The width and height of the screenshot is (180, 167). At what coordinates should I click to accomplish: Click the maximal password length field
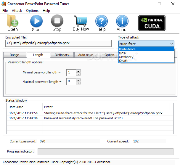(x=71, y=81)
